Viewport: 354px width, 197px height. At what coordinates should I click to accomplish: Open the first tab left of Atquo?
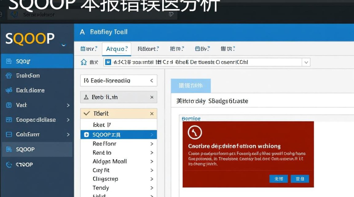[89, 49]
